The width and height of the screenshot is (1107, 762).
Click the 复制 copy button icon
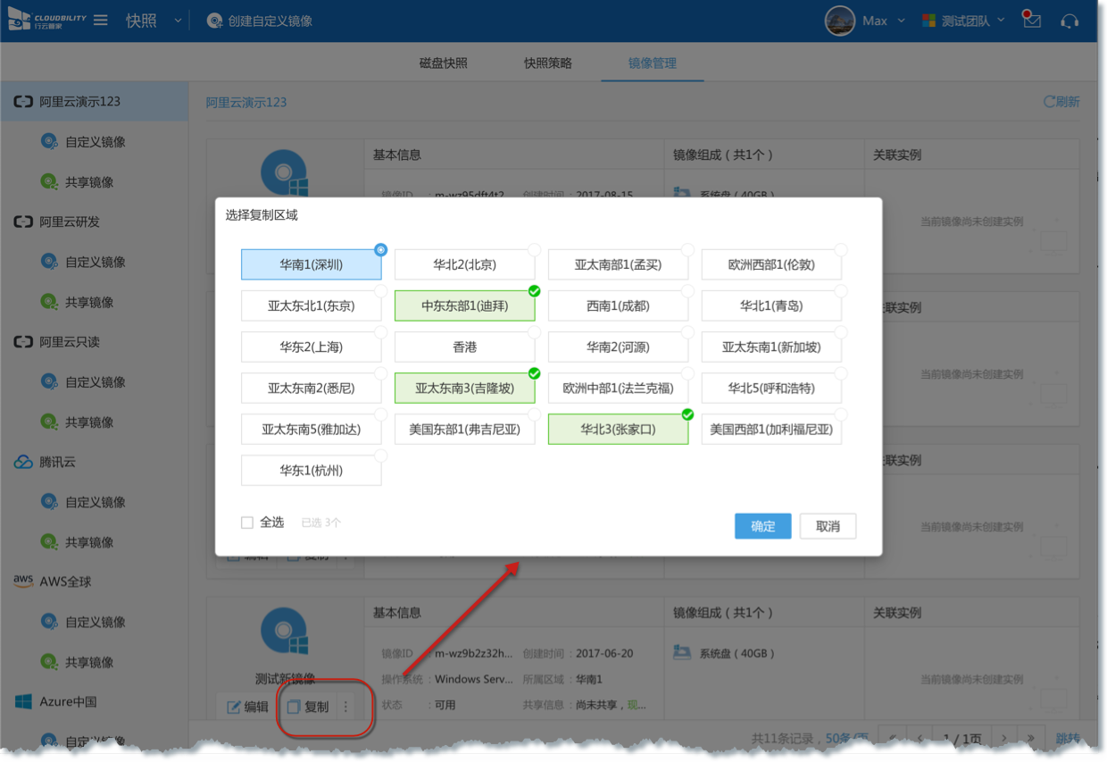point(294,707)
